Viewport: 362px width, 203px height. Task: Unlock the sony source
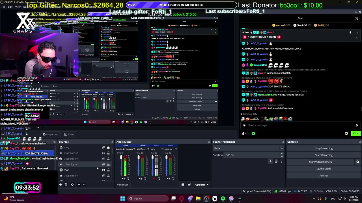click(x=108, y=147)
